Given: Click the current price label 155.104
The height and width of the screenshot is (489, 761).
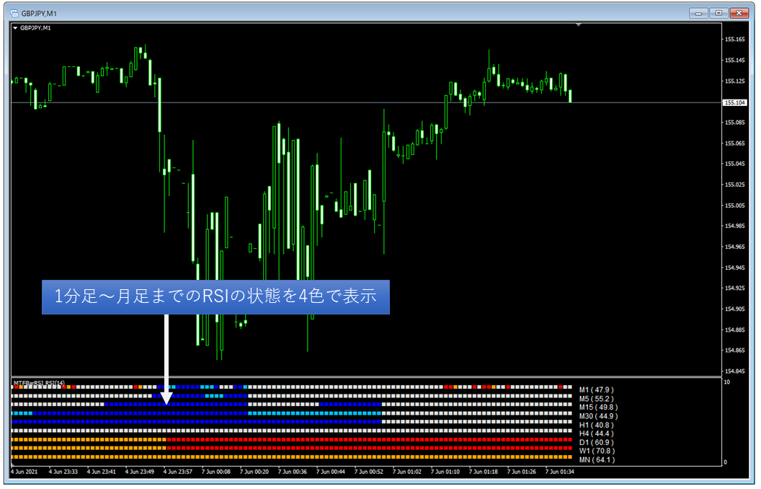Looking at the screenshot, I should click(734, 102).
